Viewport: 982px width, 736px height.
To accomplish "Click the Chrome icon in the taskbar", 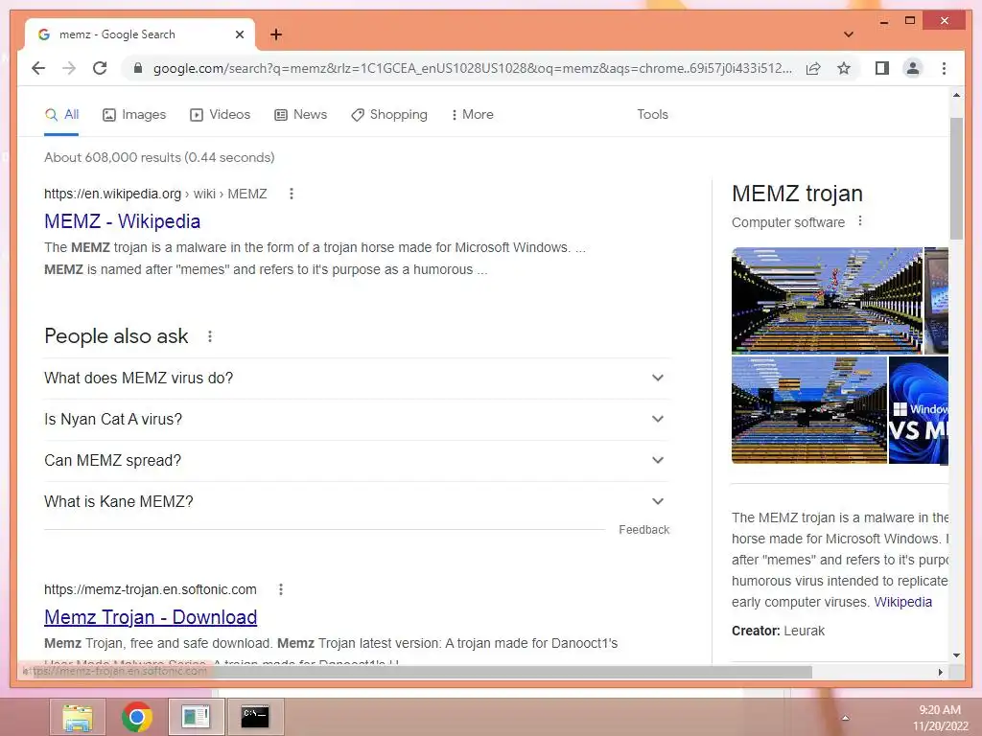I will (x=136, y=717).
